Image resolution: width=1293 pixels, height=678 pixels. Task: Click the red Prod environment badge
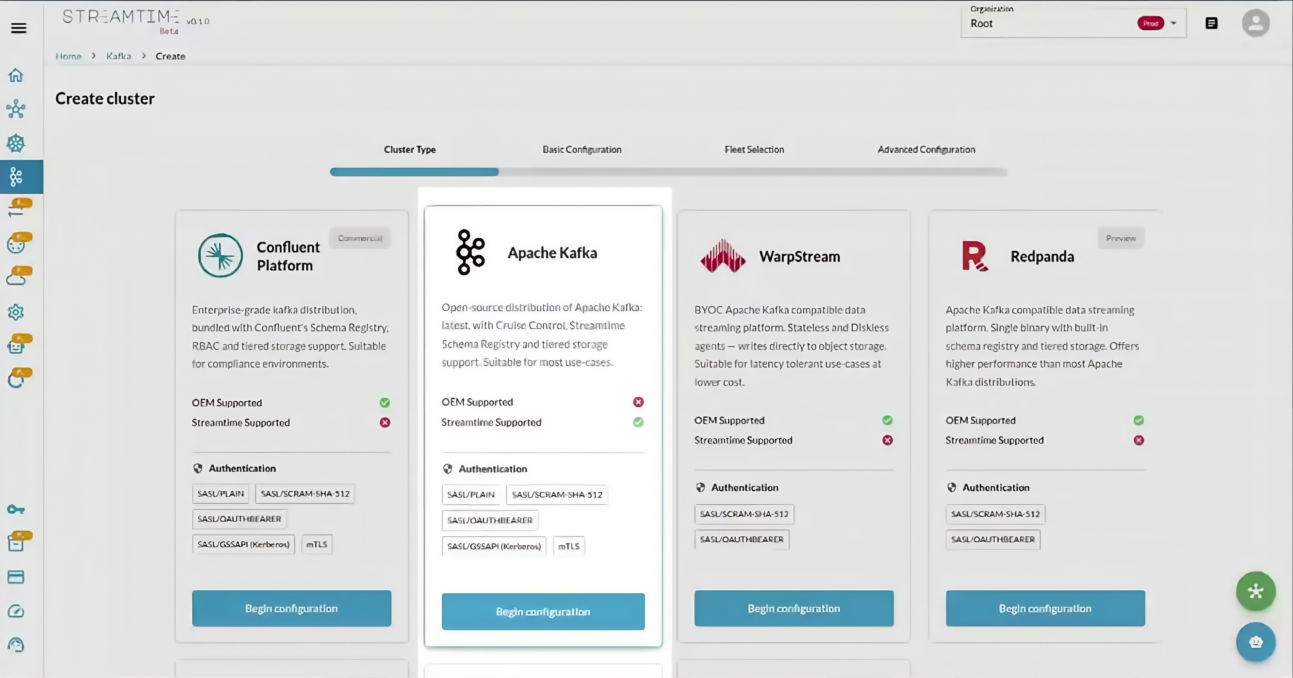1150,23
